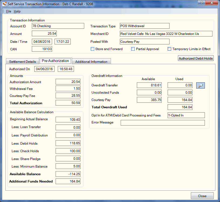Click the magnifier icon beside Overdraft Transfer

tap(200, 86)
